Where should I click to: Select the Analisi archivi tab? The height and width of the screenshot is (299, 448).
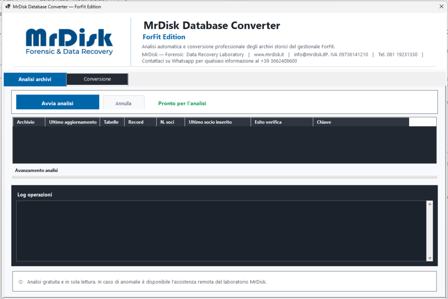click(x=35, y=80)
